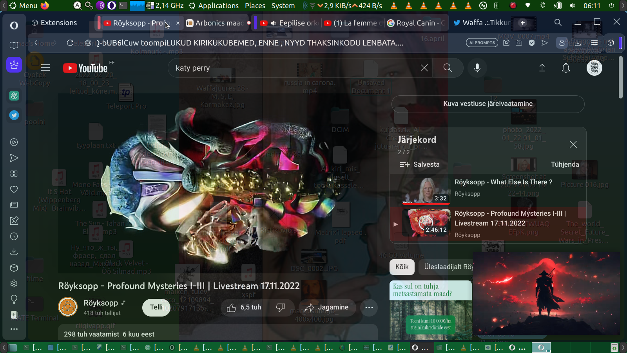Switch to the Waffa Tikkurila Twitter tab

pyautogui.click(x=482, y=23)
